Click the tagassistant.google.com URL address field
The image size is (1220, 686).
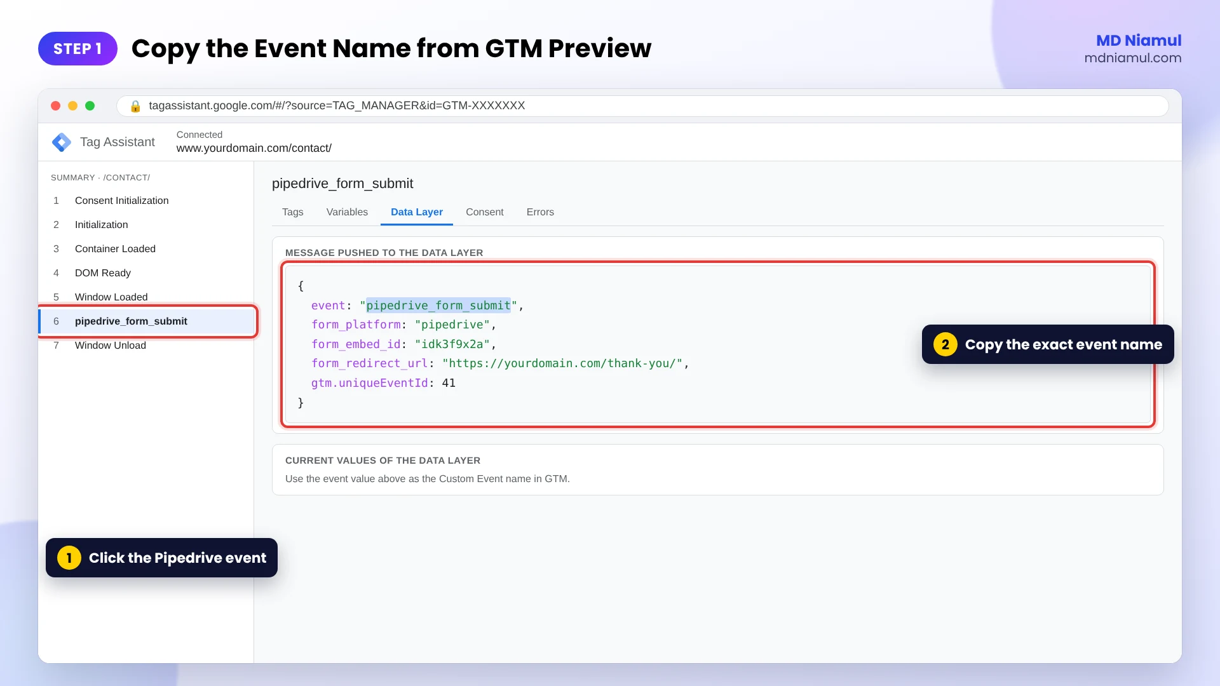pyautogui.click(x=642, y=106)
